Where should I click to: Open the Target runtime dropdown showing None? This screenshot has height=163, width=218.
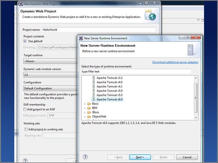pos(50,61)
